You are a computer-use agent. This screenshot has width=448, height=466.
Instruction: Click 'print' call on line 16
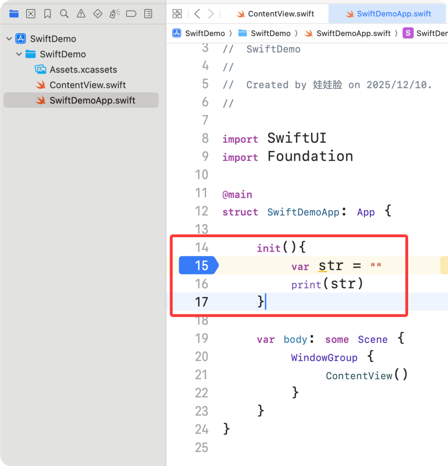pyautogui.click(x=306, y=285)
